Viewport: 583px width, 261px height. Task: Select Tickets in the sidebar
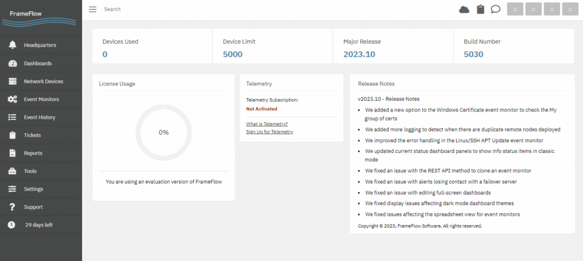pyautogui.click(x=32, y=135)
